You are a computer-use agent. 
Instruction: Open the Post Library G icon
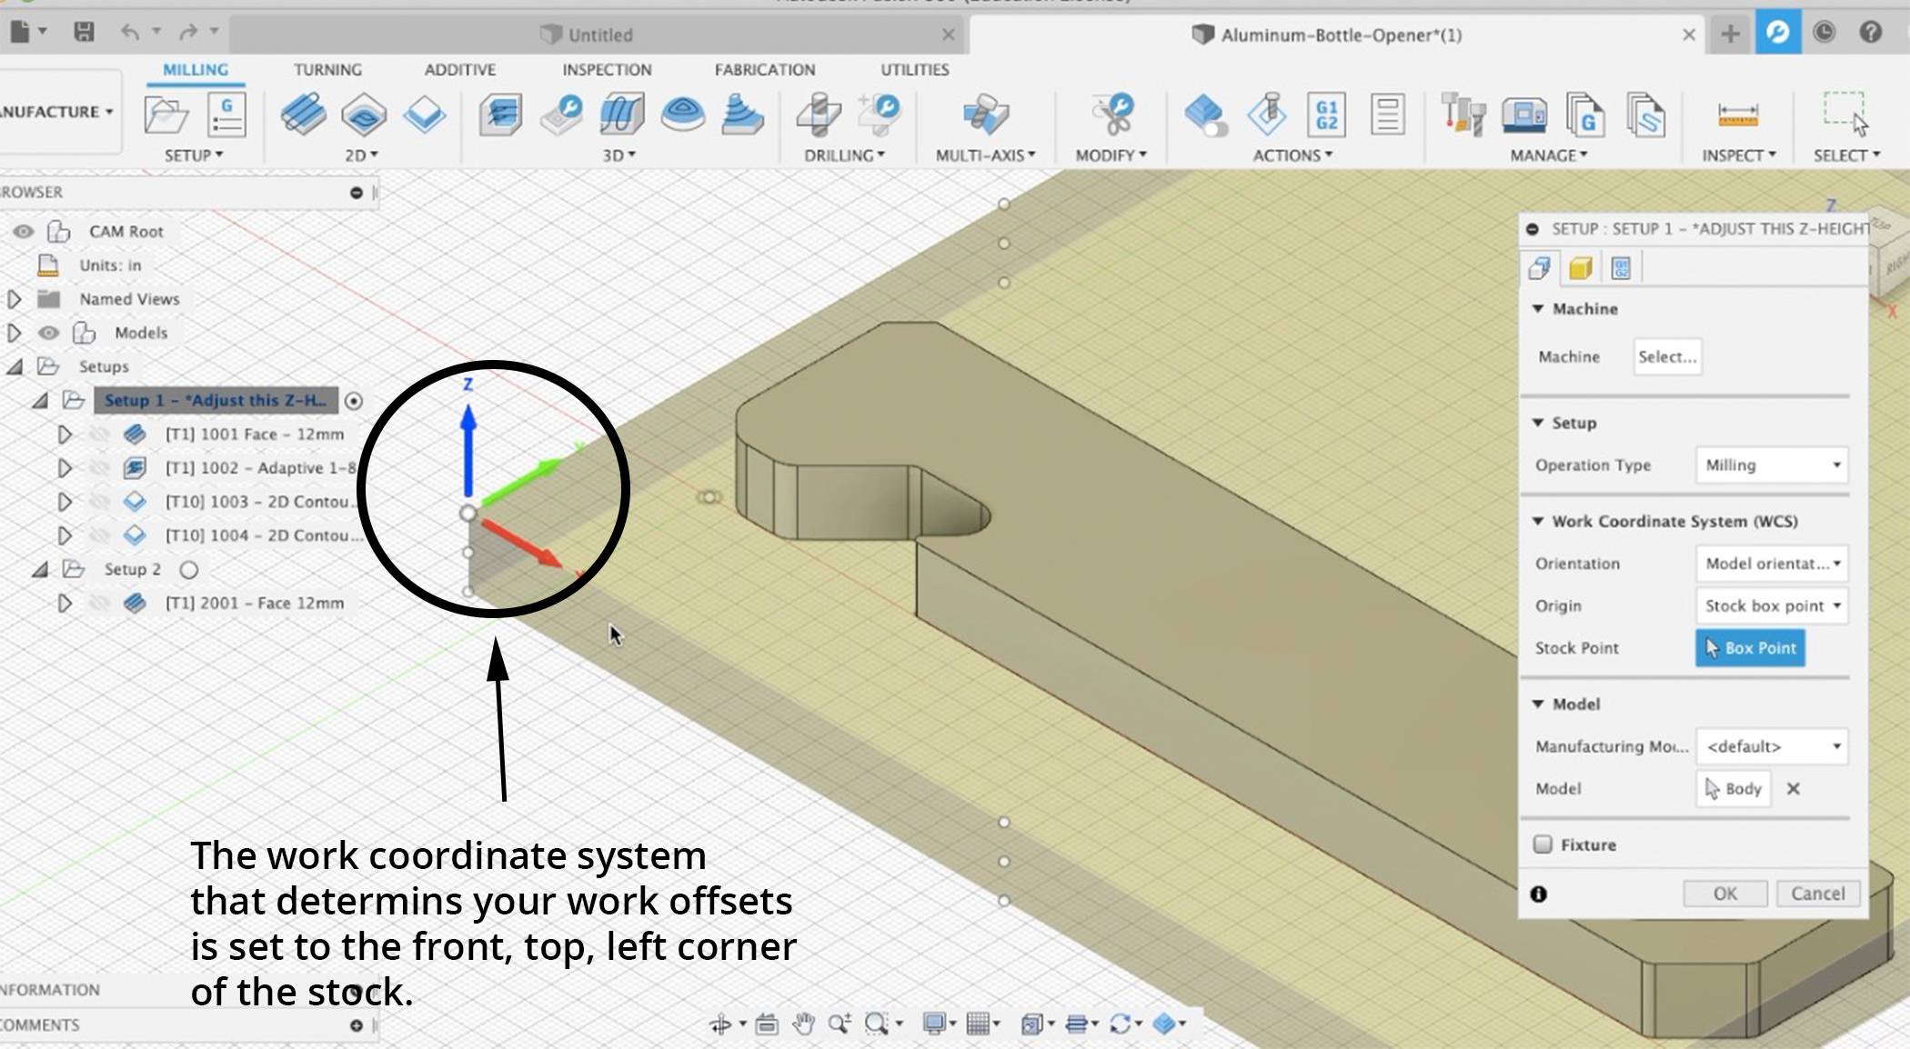(x=1585, y=115)
